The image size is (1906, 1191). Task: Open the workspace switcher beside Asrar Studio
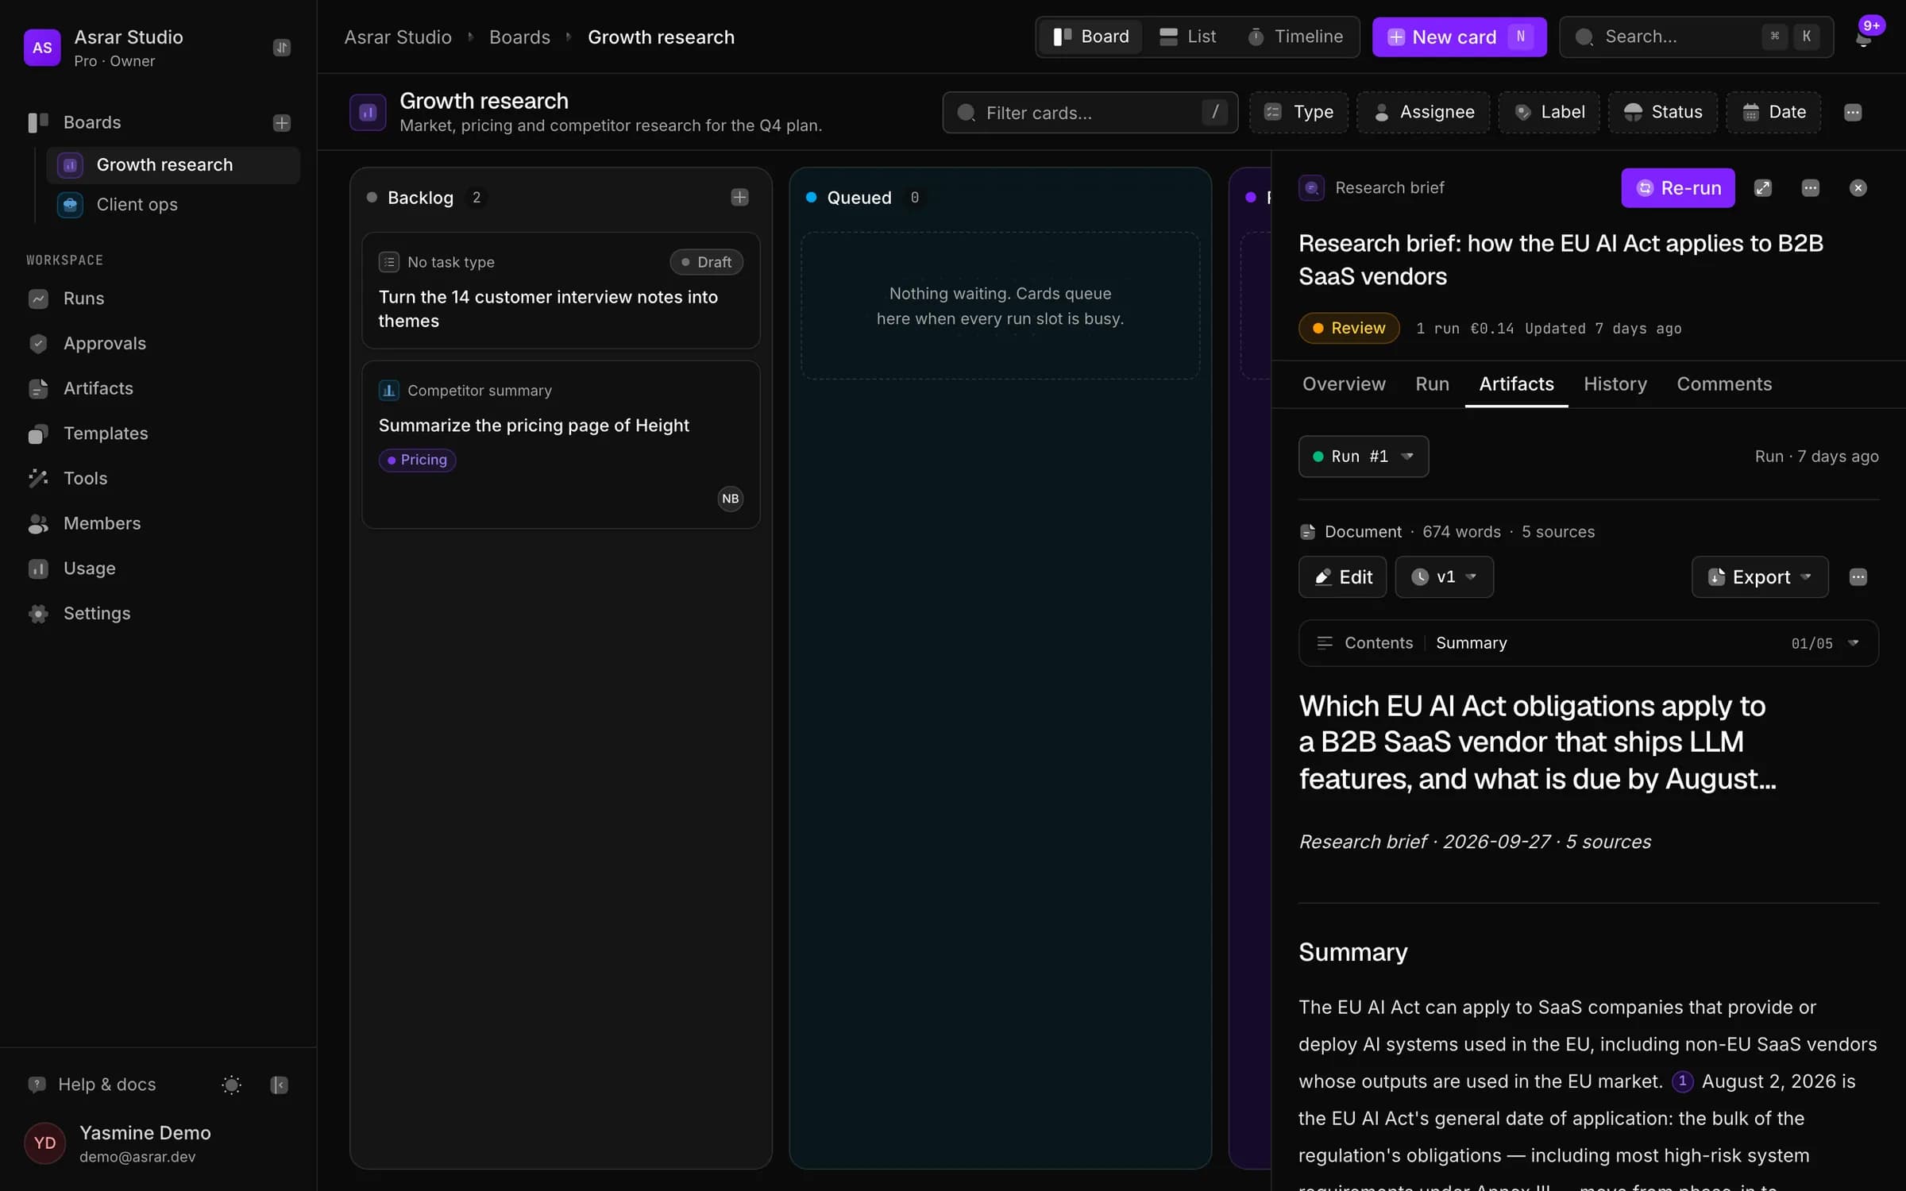282,48
